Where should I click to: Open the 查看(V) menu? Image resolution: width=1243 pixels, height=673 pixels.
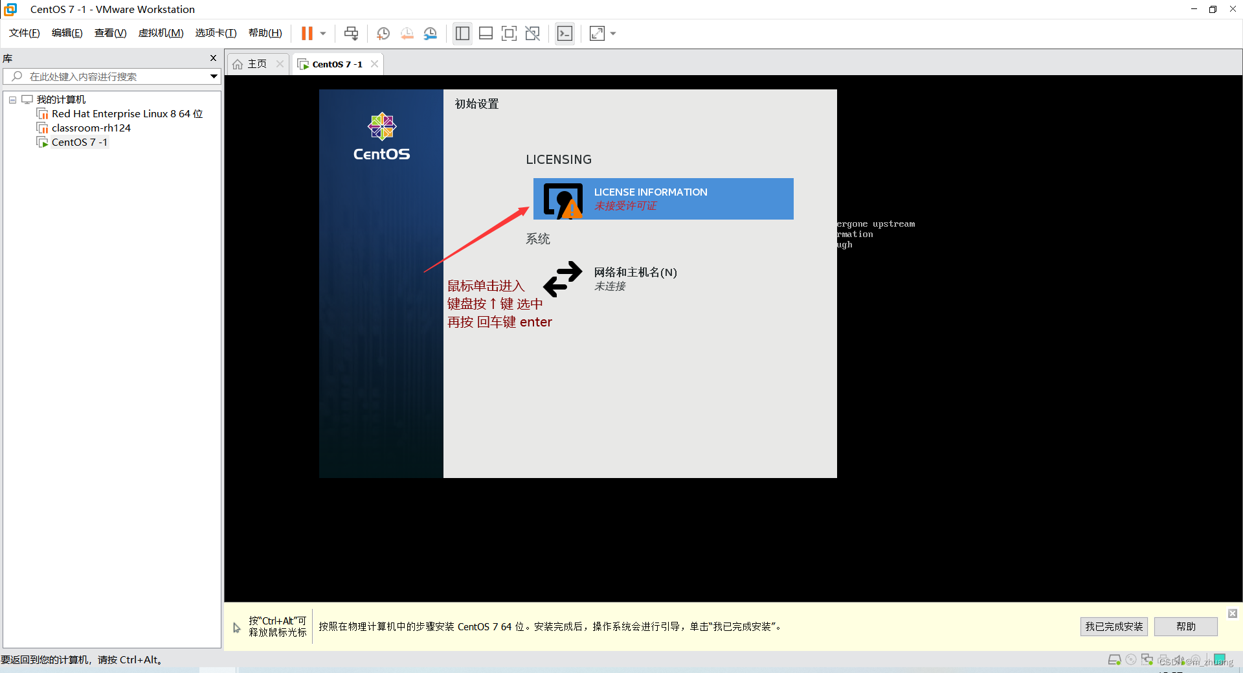(x=110, y=33)
